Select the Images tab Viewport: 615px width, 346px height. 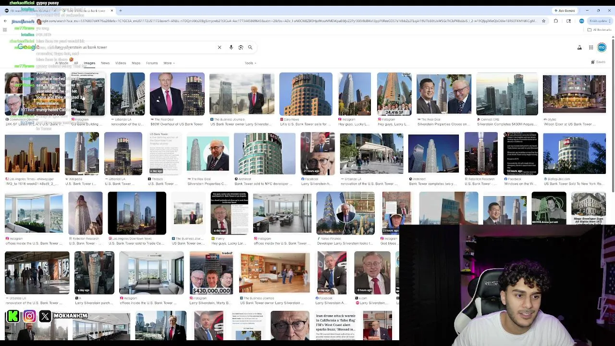[x=89, y=63]
